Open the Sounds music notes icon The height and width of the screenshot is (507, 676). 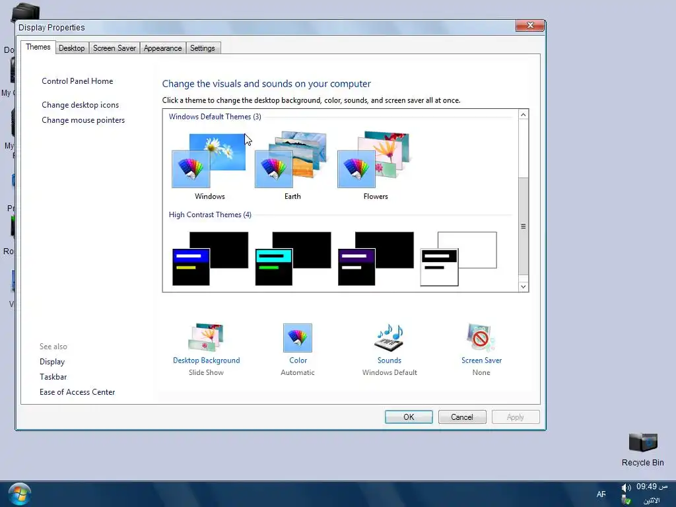389,337
